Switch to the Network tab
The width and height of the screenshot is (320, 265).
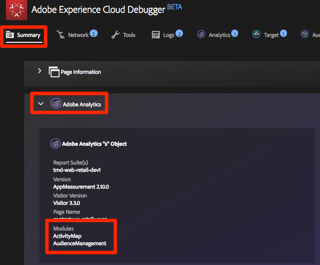point(77,34)
